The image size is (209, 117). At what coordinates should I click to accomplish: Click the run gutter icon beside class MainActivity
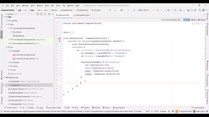[x=59, y=38]
